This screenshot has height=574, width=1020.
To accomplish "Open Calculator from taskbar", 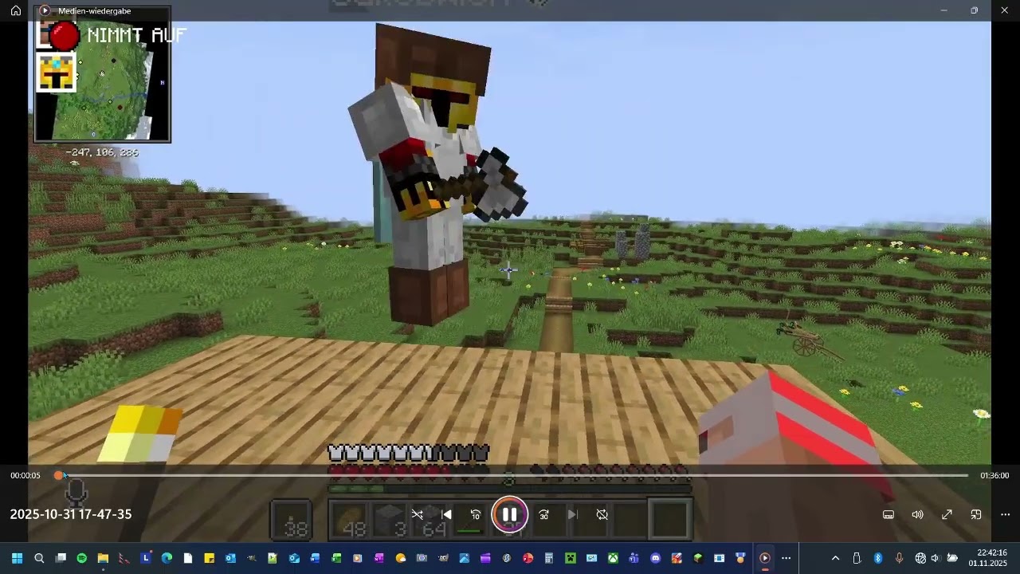I will pos(548,558).
